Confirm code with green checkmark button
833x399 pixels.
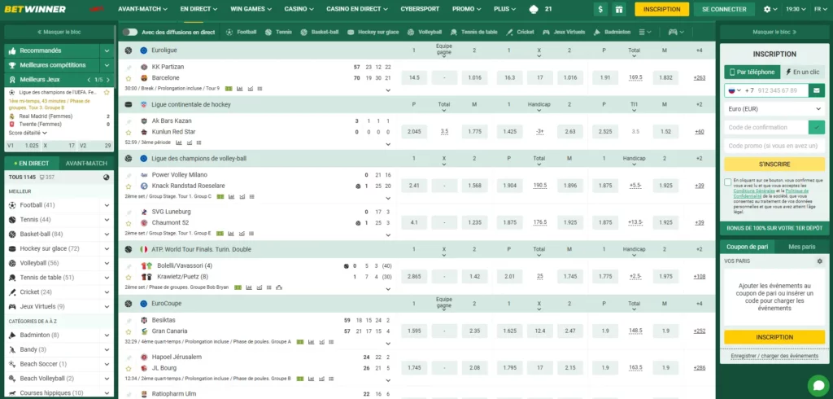817,127
